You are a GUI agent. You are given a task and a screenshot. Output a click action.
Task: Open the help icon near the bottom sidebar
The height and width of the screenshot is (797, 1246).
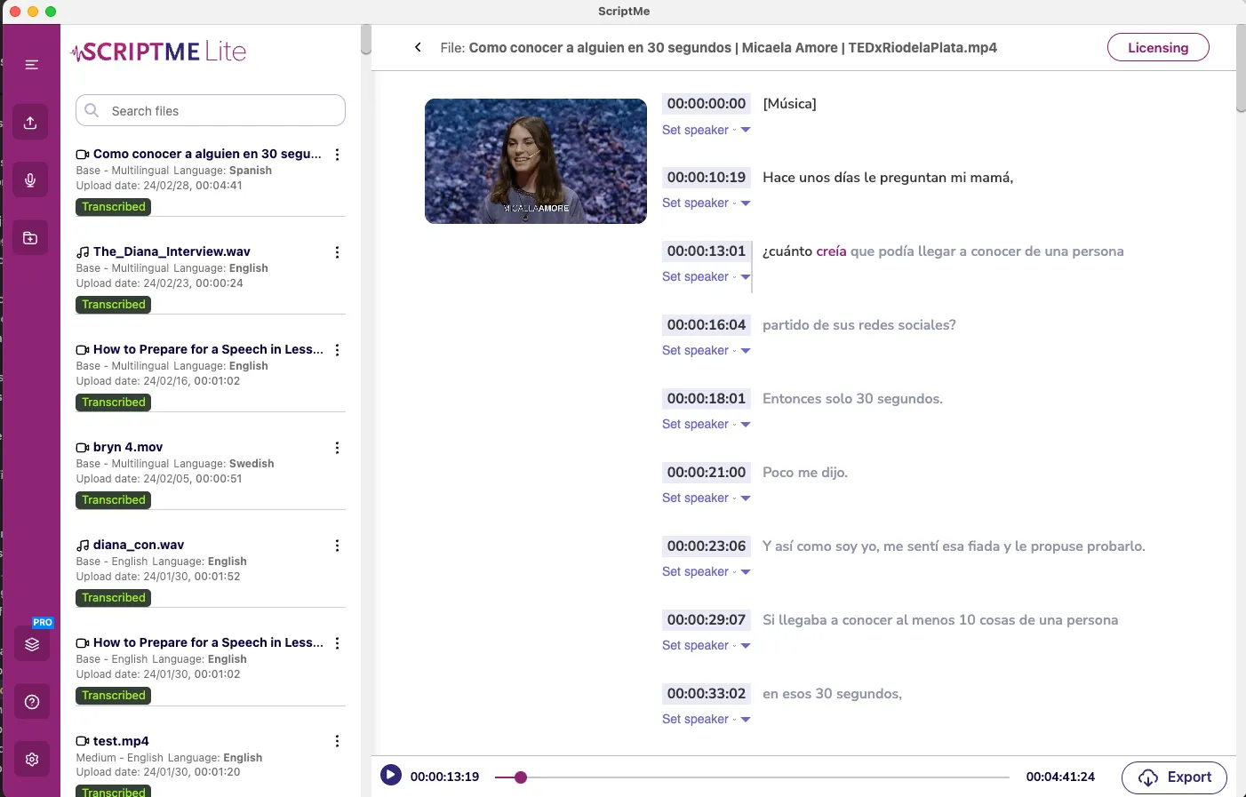(x=31, y=702)
